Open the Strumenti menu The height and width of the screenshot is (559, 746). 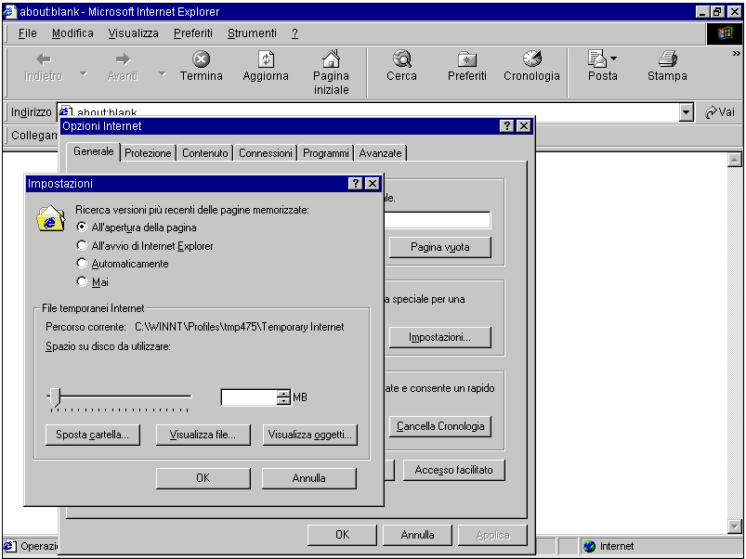pyautogui.click(x=252, y=33)
